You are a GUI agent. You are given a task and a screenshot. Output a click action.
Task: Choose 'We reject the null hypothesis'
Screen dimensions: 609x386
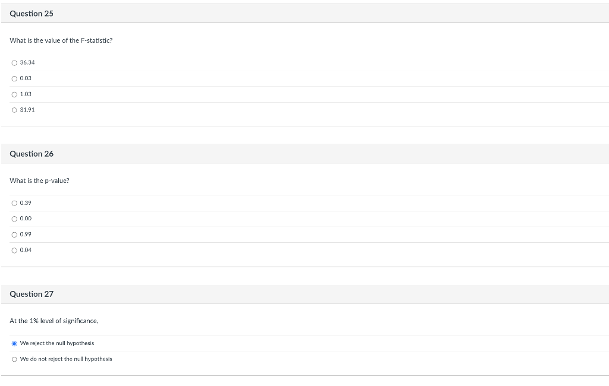pos(14,343)
